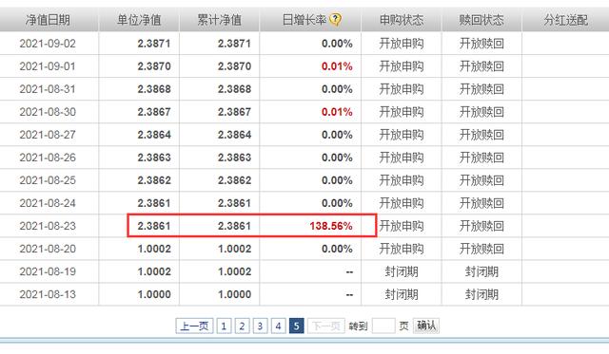Select date cell 2021-08-19
The height and width of the screenshot is (354, 609).
48,271
